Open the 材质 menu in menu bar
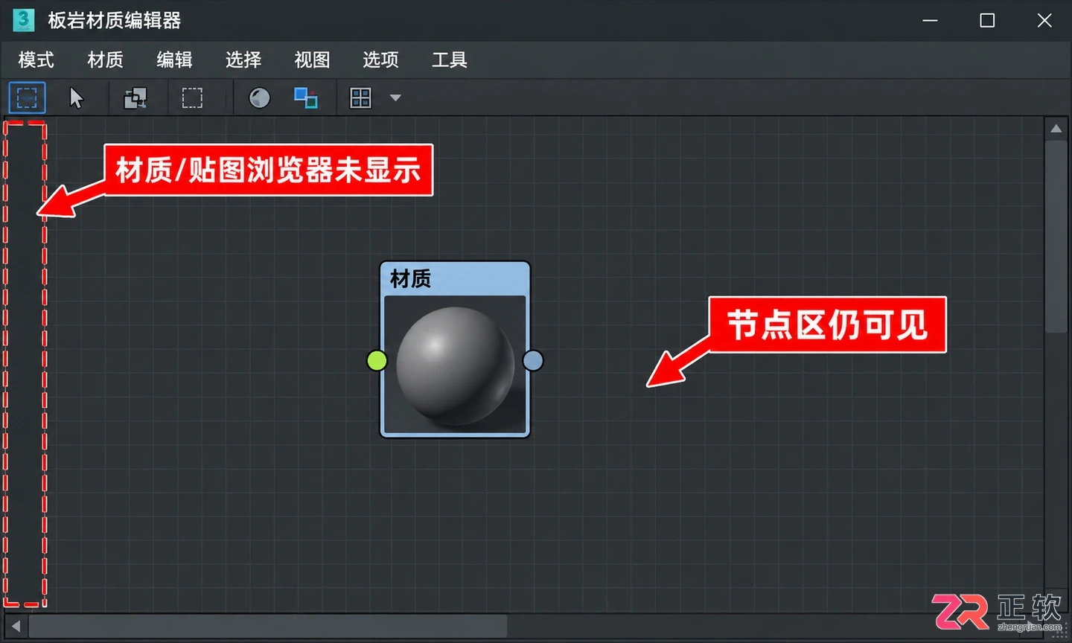 click(105, 60)
